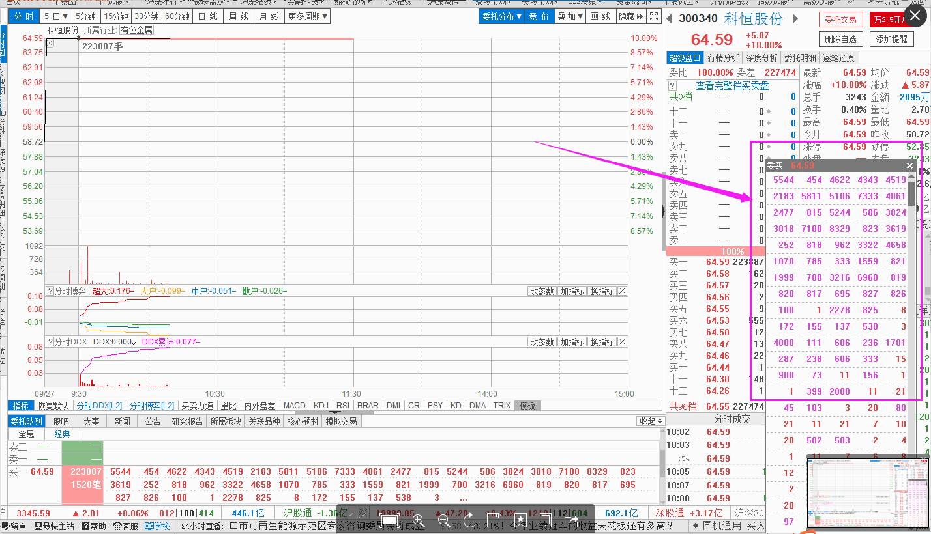Click the collapse handle between chart and quote panel
The width and height of the screenshot is (931, 534).
coord(664,210)
